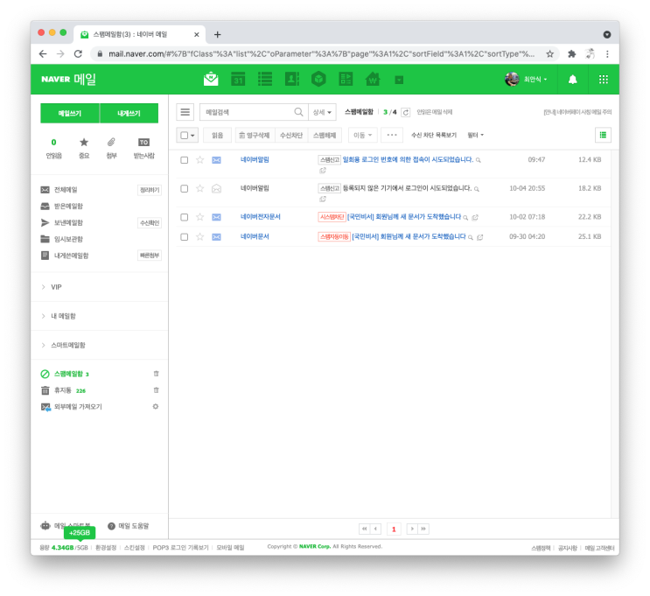Go to page 1 in pagination
650x596 pixels.
pyautogui.click(x=394, y=529)
